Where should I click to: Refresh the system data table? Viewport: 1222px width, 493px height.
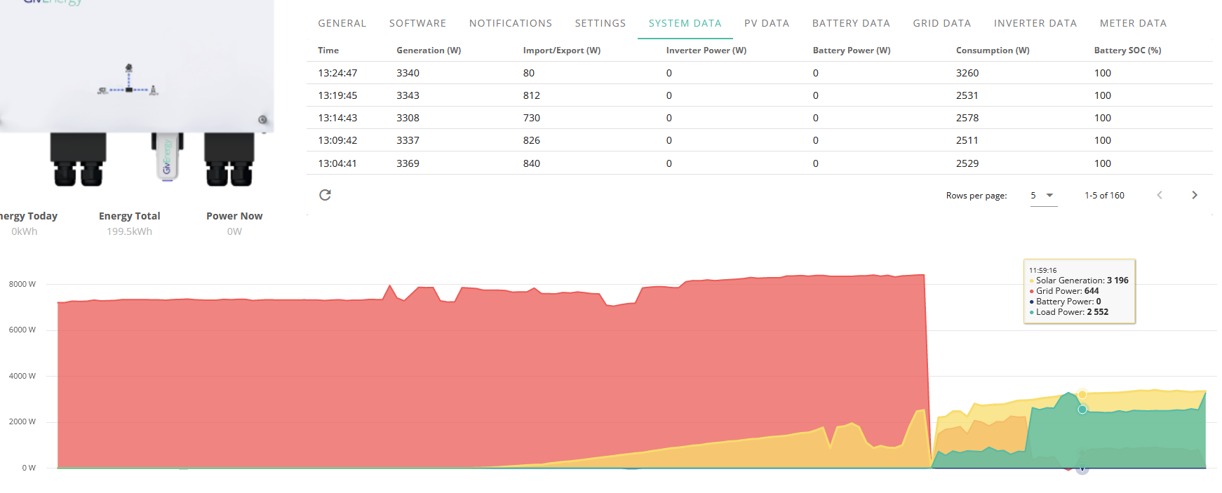coord(325,195)
